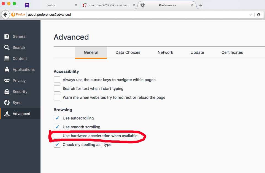Uncheck Use autoscrolling checkbox
This screenshot has height=173, width=265.
point(57,118)
